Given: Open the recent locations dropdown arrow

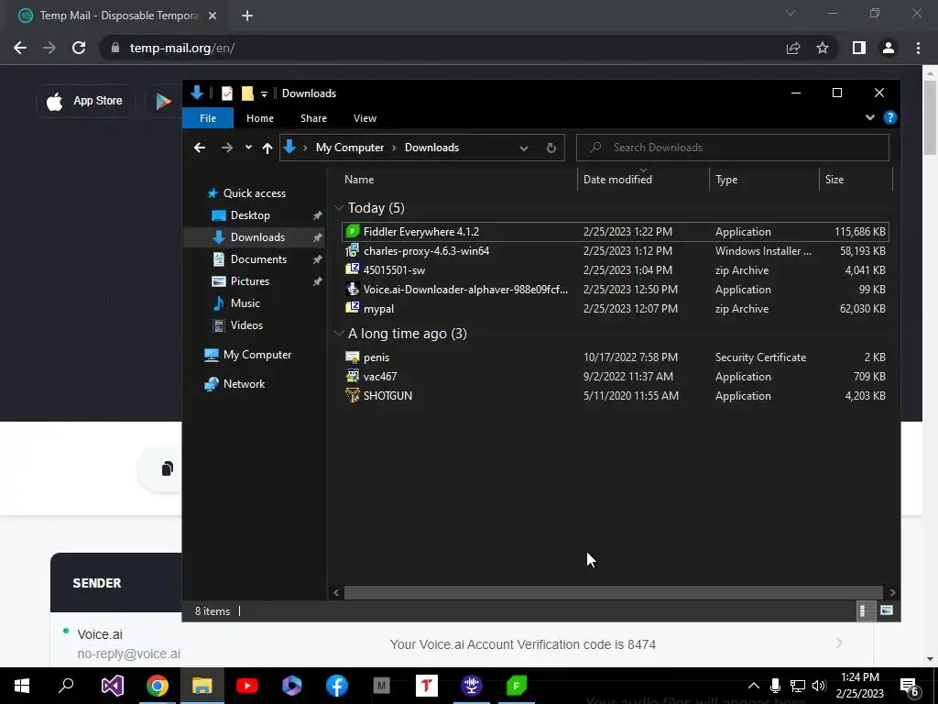Looking at the screenshot, I should coord(248,148).
